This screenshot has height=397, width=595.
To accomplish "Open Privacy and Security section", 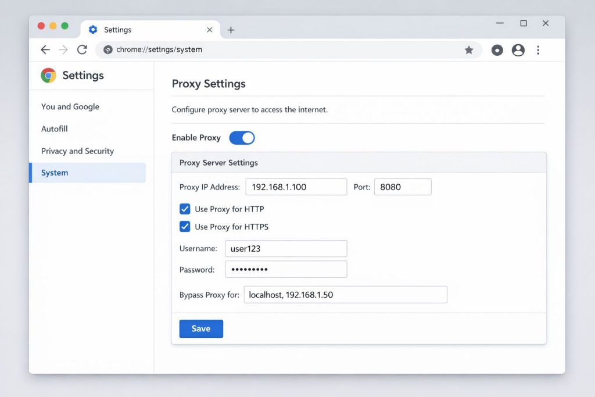I will (77, 151).
